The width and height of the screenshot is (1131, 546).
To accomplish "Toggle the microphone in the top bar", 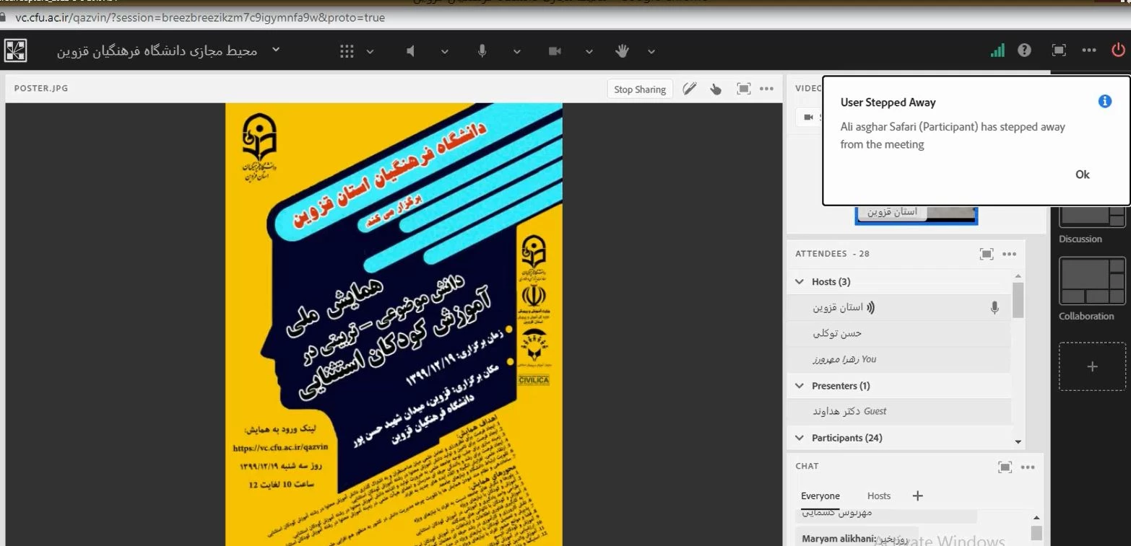I will pyautogui.click(x=482, y=51).
